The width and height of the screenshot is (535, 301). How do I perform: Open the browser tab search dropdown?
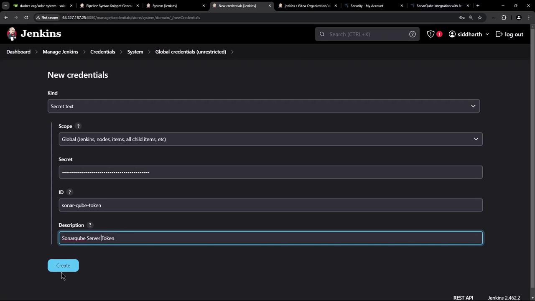pyautogui.click(x=5, y=6)
